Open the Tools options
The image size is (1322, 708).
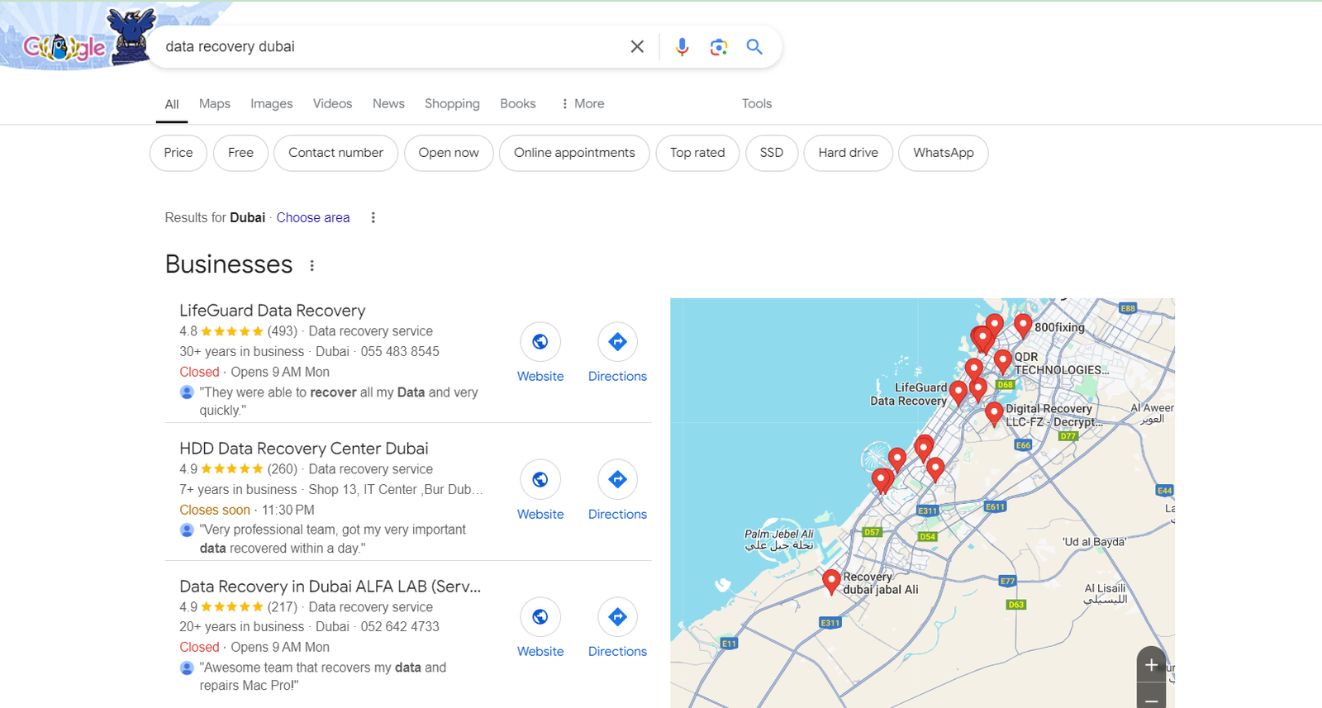tap(757, 104)
